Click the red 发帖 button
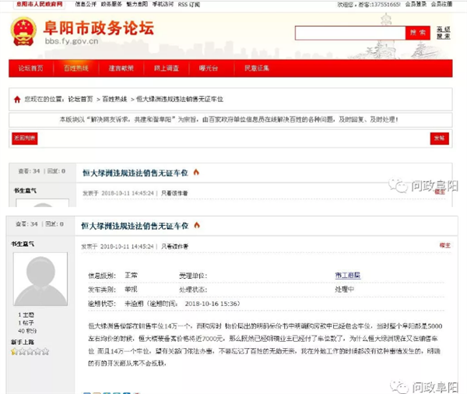Image resolution: width=467 pixels, height=394 pixels. (x=439, y=139)
